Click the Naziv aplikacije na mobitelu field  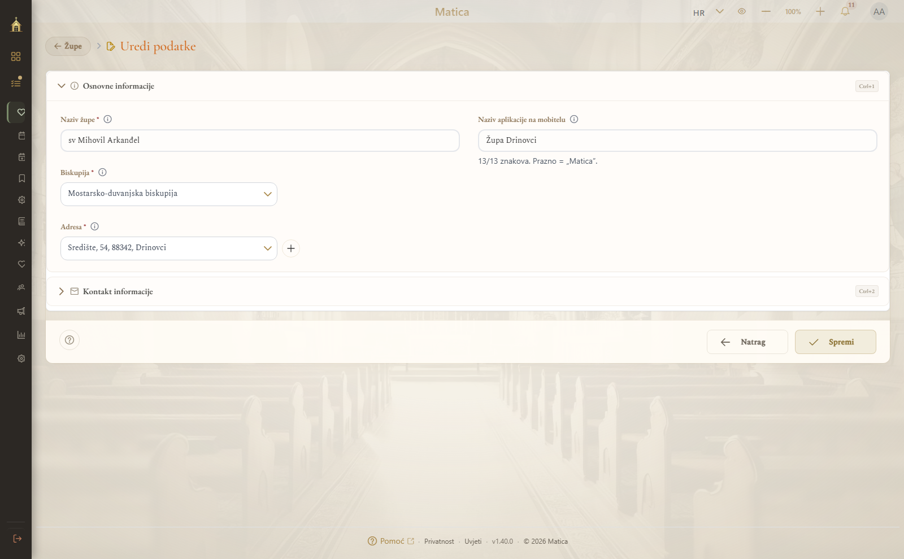click(x=677, y=141)
